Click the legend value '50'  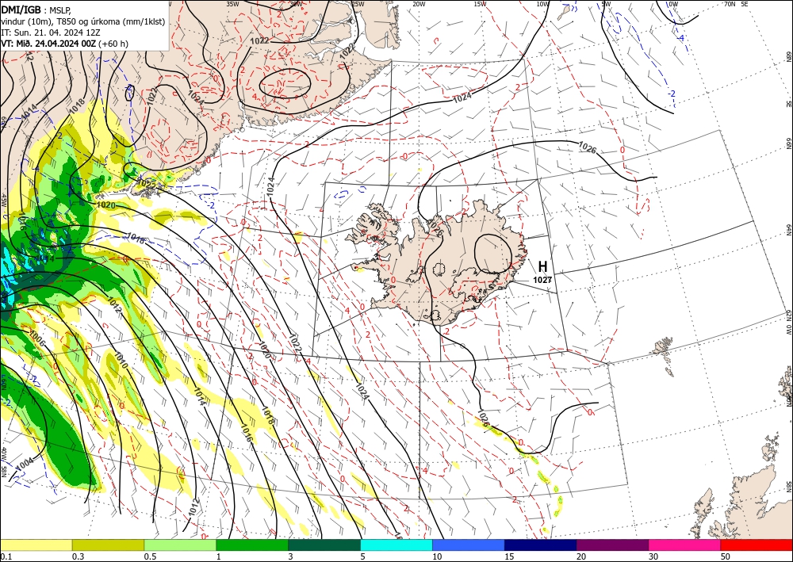coord(726,556)
